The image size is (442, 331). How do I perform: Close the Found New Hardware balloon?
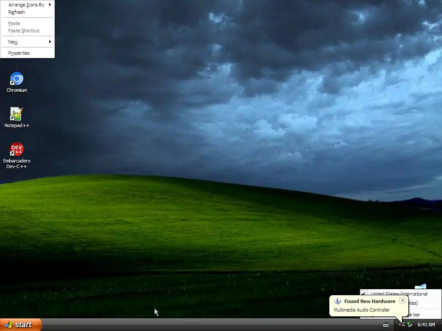403,300
